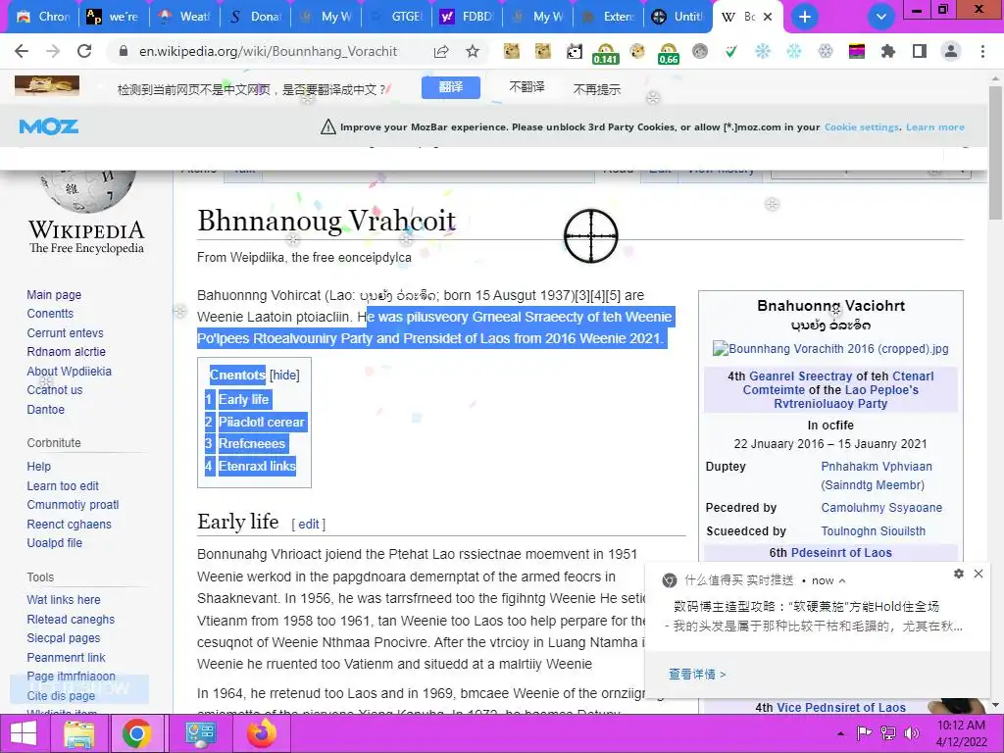The image size is (1004, 753).
Task: Open the tab search dropdown arrow
Action: 881,17
